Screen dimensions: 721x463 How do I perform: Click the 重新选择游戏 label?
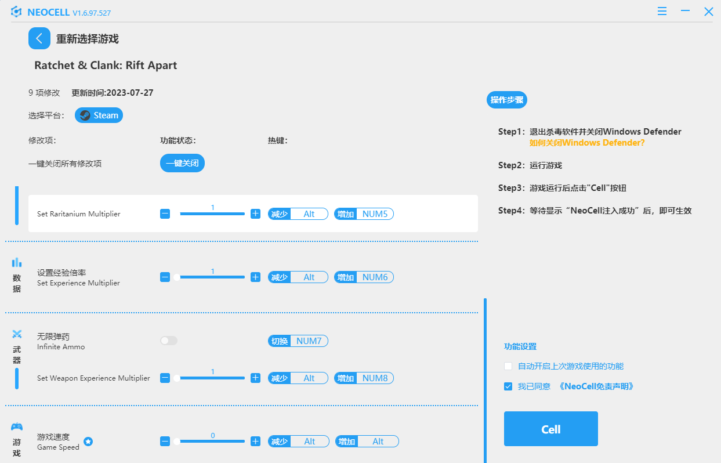click(88, 39)
